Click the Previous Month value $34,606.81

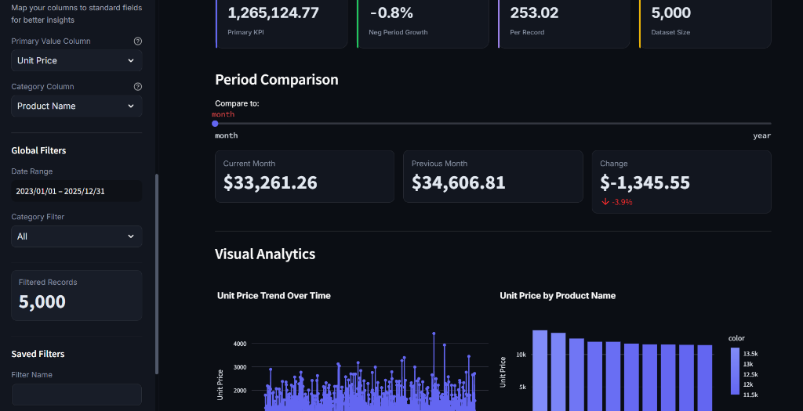(458, 182)
